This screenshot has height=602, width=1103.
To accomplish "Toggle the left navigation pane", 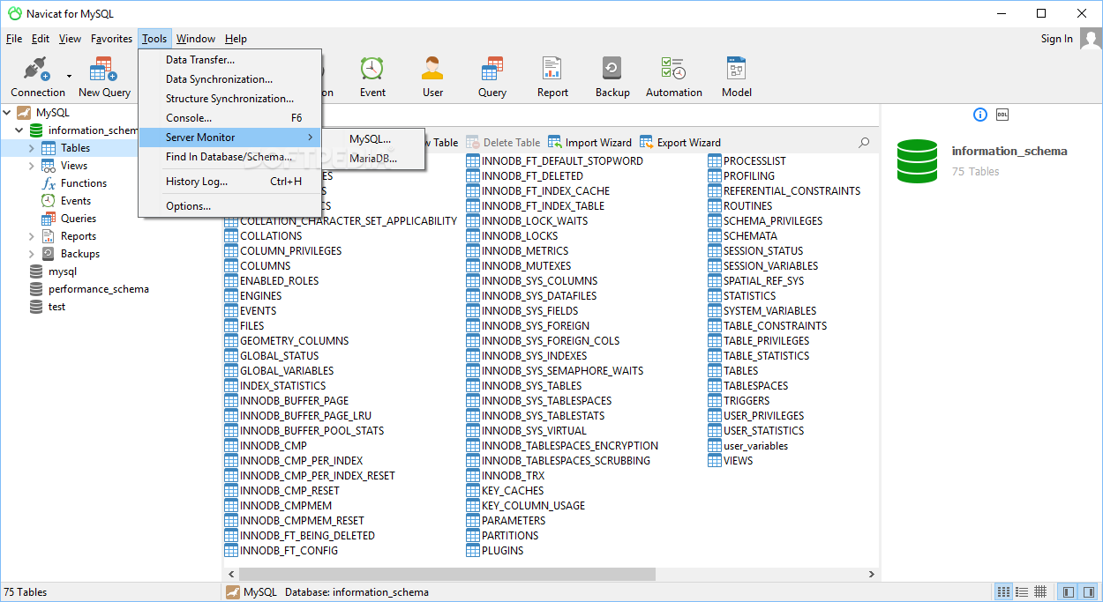I will point(1069,592).
